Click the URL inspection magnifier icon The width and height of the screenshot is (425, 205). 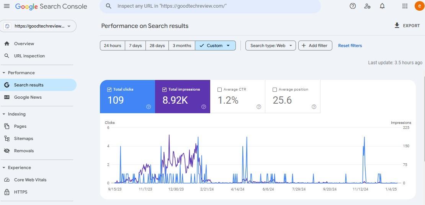coord(7,56)
